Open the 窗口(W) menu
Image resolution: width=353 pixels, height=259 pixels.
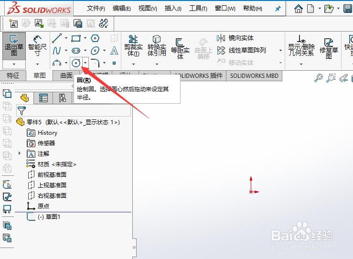(225, 9)
